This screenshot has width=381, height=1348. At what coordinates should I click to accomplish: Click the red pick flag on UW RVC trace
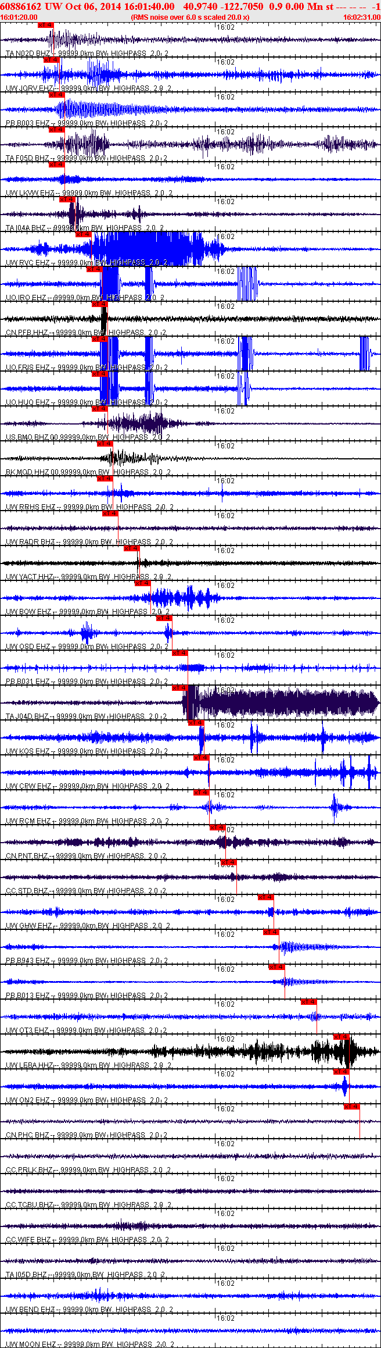tap(84, 234)
